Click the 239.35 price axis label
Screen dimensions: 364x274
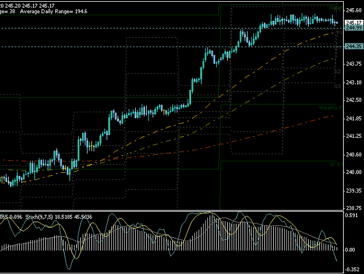tap(354, 191)
